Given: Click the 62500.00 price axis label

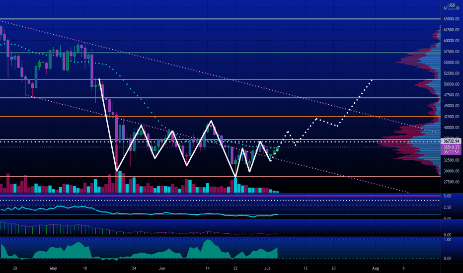Looking at the screenshot, I should click(452, 30).
